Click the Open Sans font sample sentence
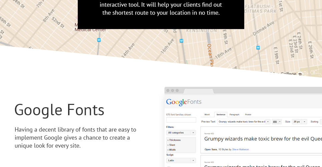322x167 pixels. point(263,139)
